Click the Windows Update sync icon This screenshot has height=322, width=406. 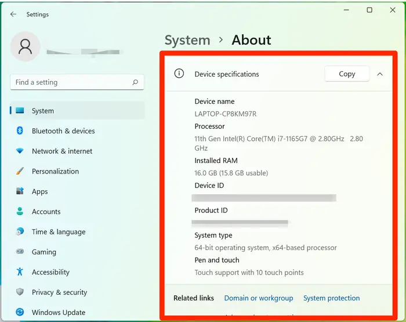[20, 312]
